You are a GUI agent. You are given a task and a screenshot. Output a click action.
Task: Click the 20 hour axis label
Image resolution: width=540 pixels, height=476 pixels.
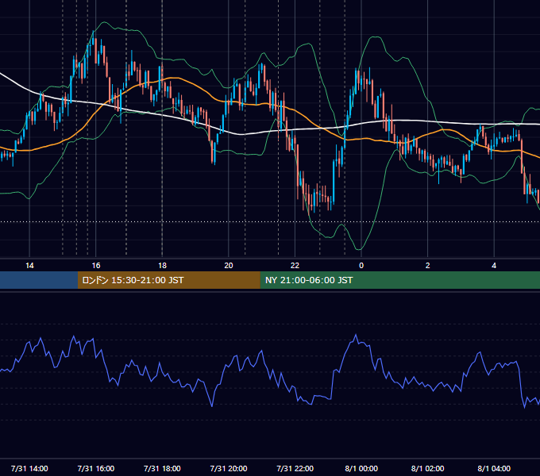229,266
